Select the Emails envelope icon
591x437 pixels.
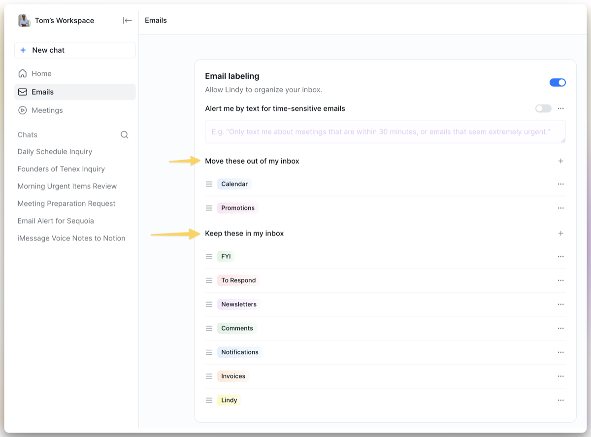tap(23, 92)
